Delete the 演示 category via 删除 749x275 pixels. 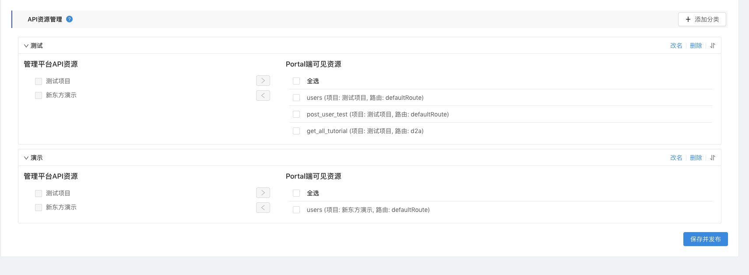pyautogui.click(x=696, y=158)
